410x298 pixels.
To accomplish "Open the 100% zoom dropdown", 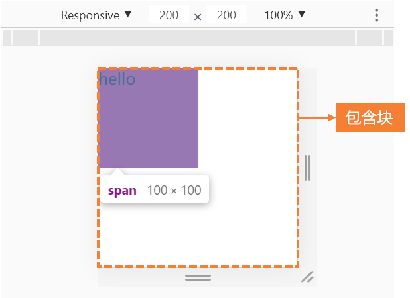I will tap(285, 15).
